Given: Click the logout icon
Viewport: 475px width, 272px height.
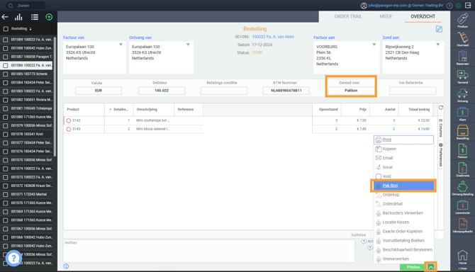Looking at the screenshot, I should 468,5.
